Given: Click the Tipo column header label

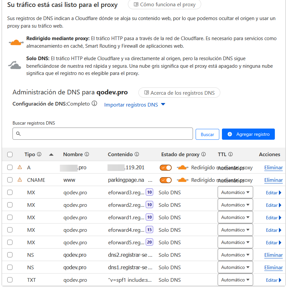Looking at the screenshot, I should [x=30, y=155].
